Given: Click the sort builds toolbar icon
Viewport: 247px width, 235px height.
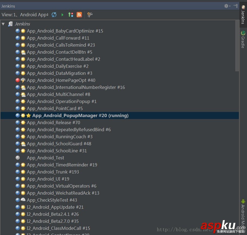Looking at the screenshot, I should 71,15.
